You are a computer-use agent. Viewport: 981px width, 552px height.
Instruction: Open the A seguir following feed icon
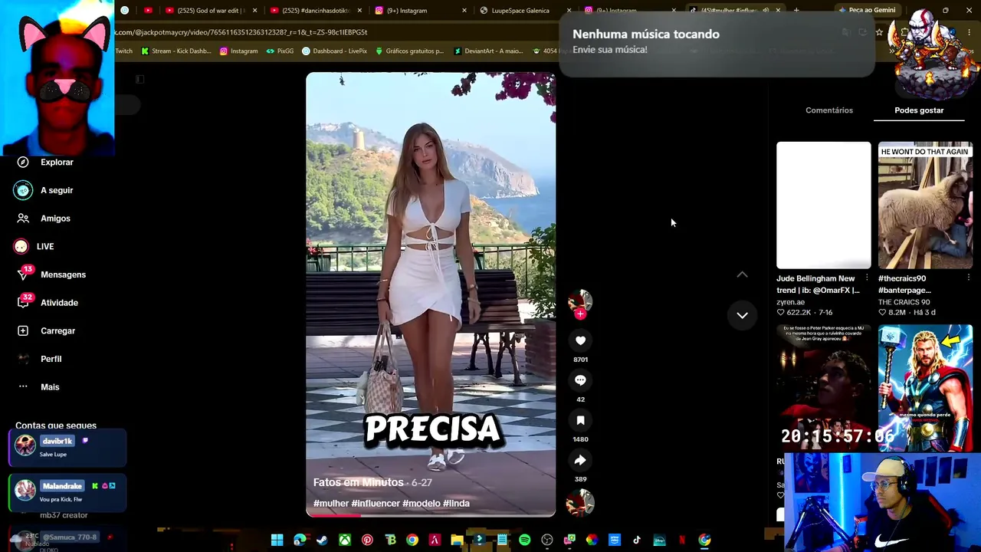23,190
